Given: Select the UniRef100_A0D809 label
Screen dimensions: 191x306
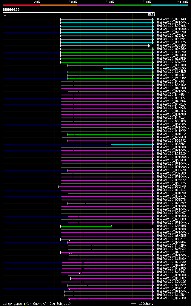Looking at the screenshot, I should pyautogui.click(x=172, y=203).
